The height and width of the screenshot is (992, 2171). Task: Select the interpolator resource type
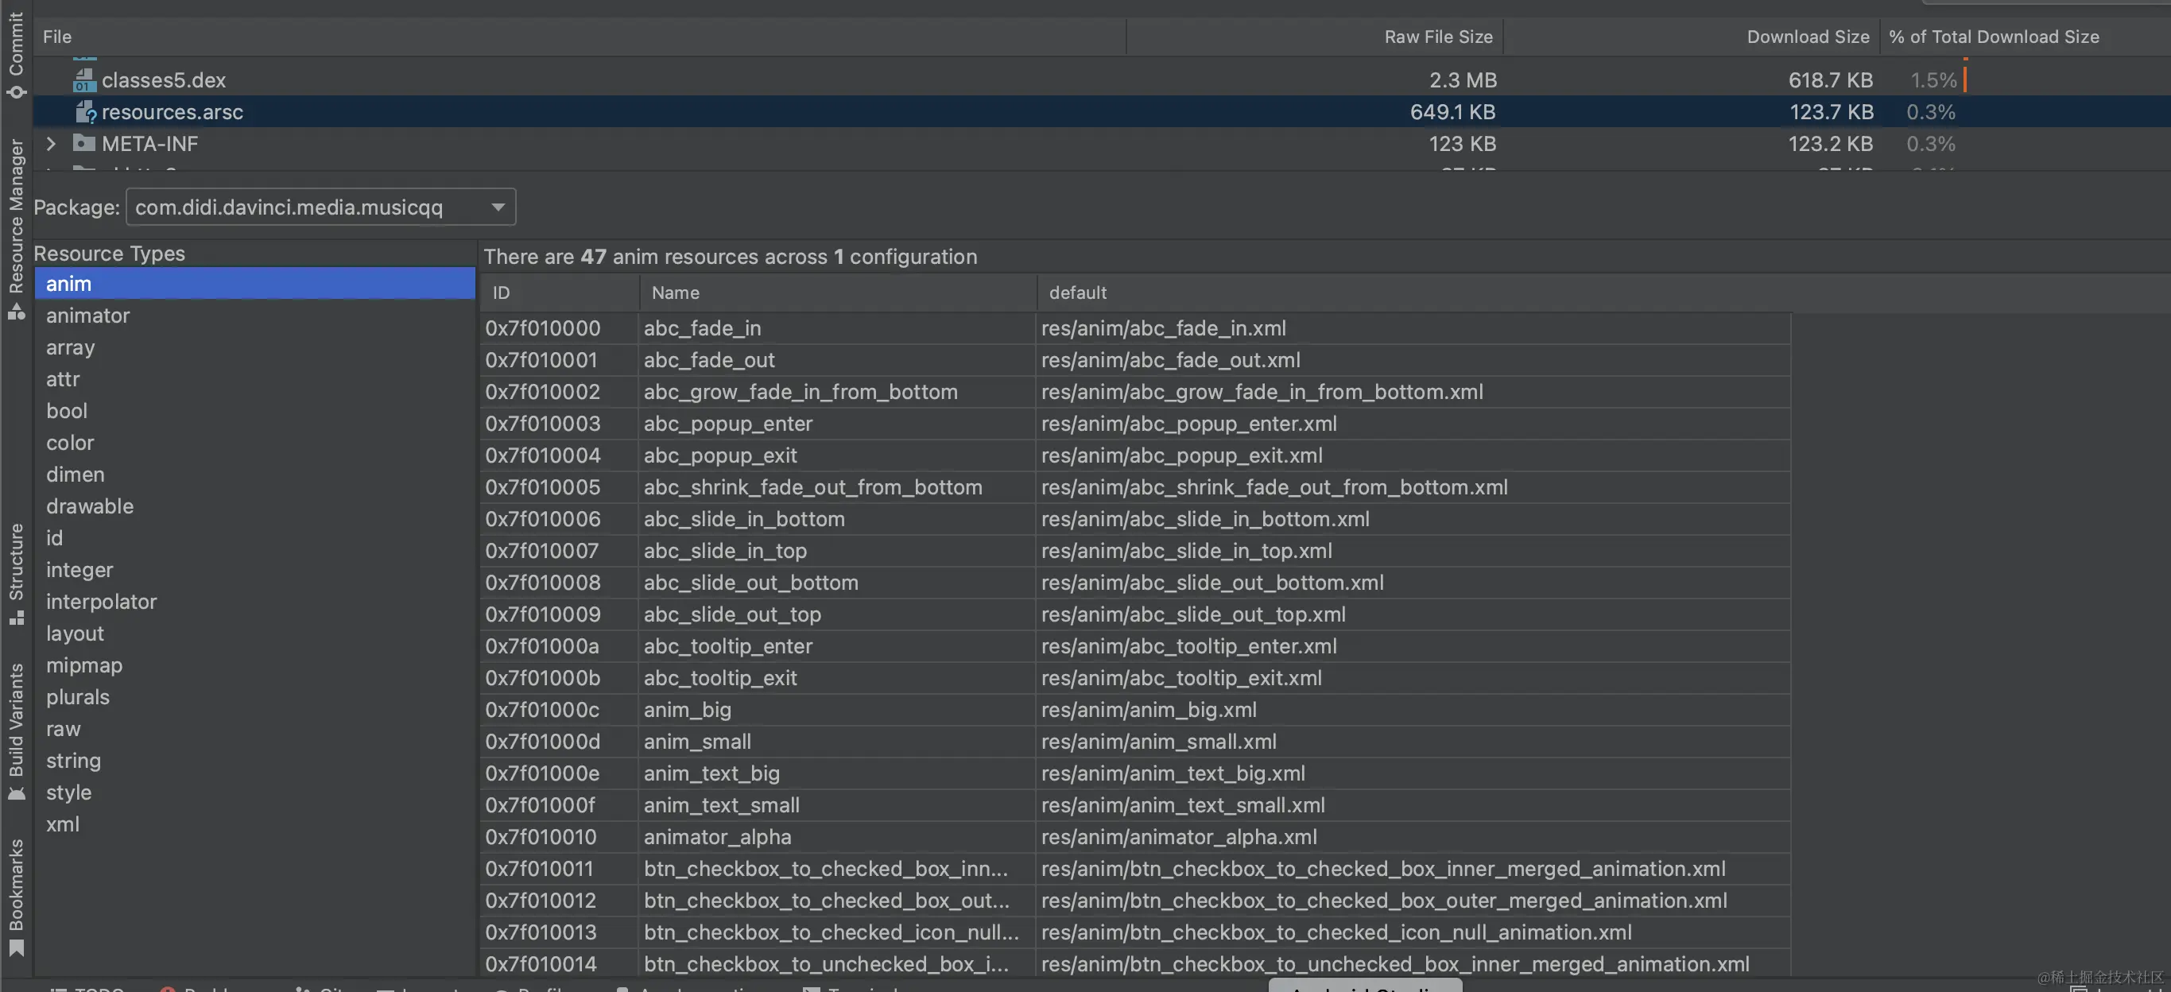(254, 602)
